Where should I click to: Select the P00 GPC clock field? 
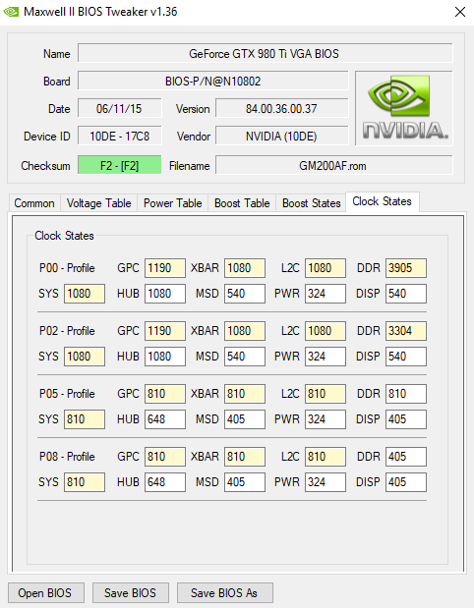tap(165, 268)
